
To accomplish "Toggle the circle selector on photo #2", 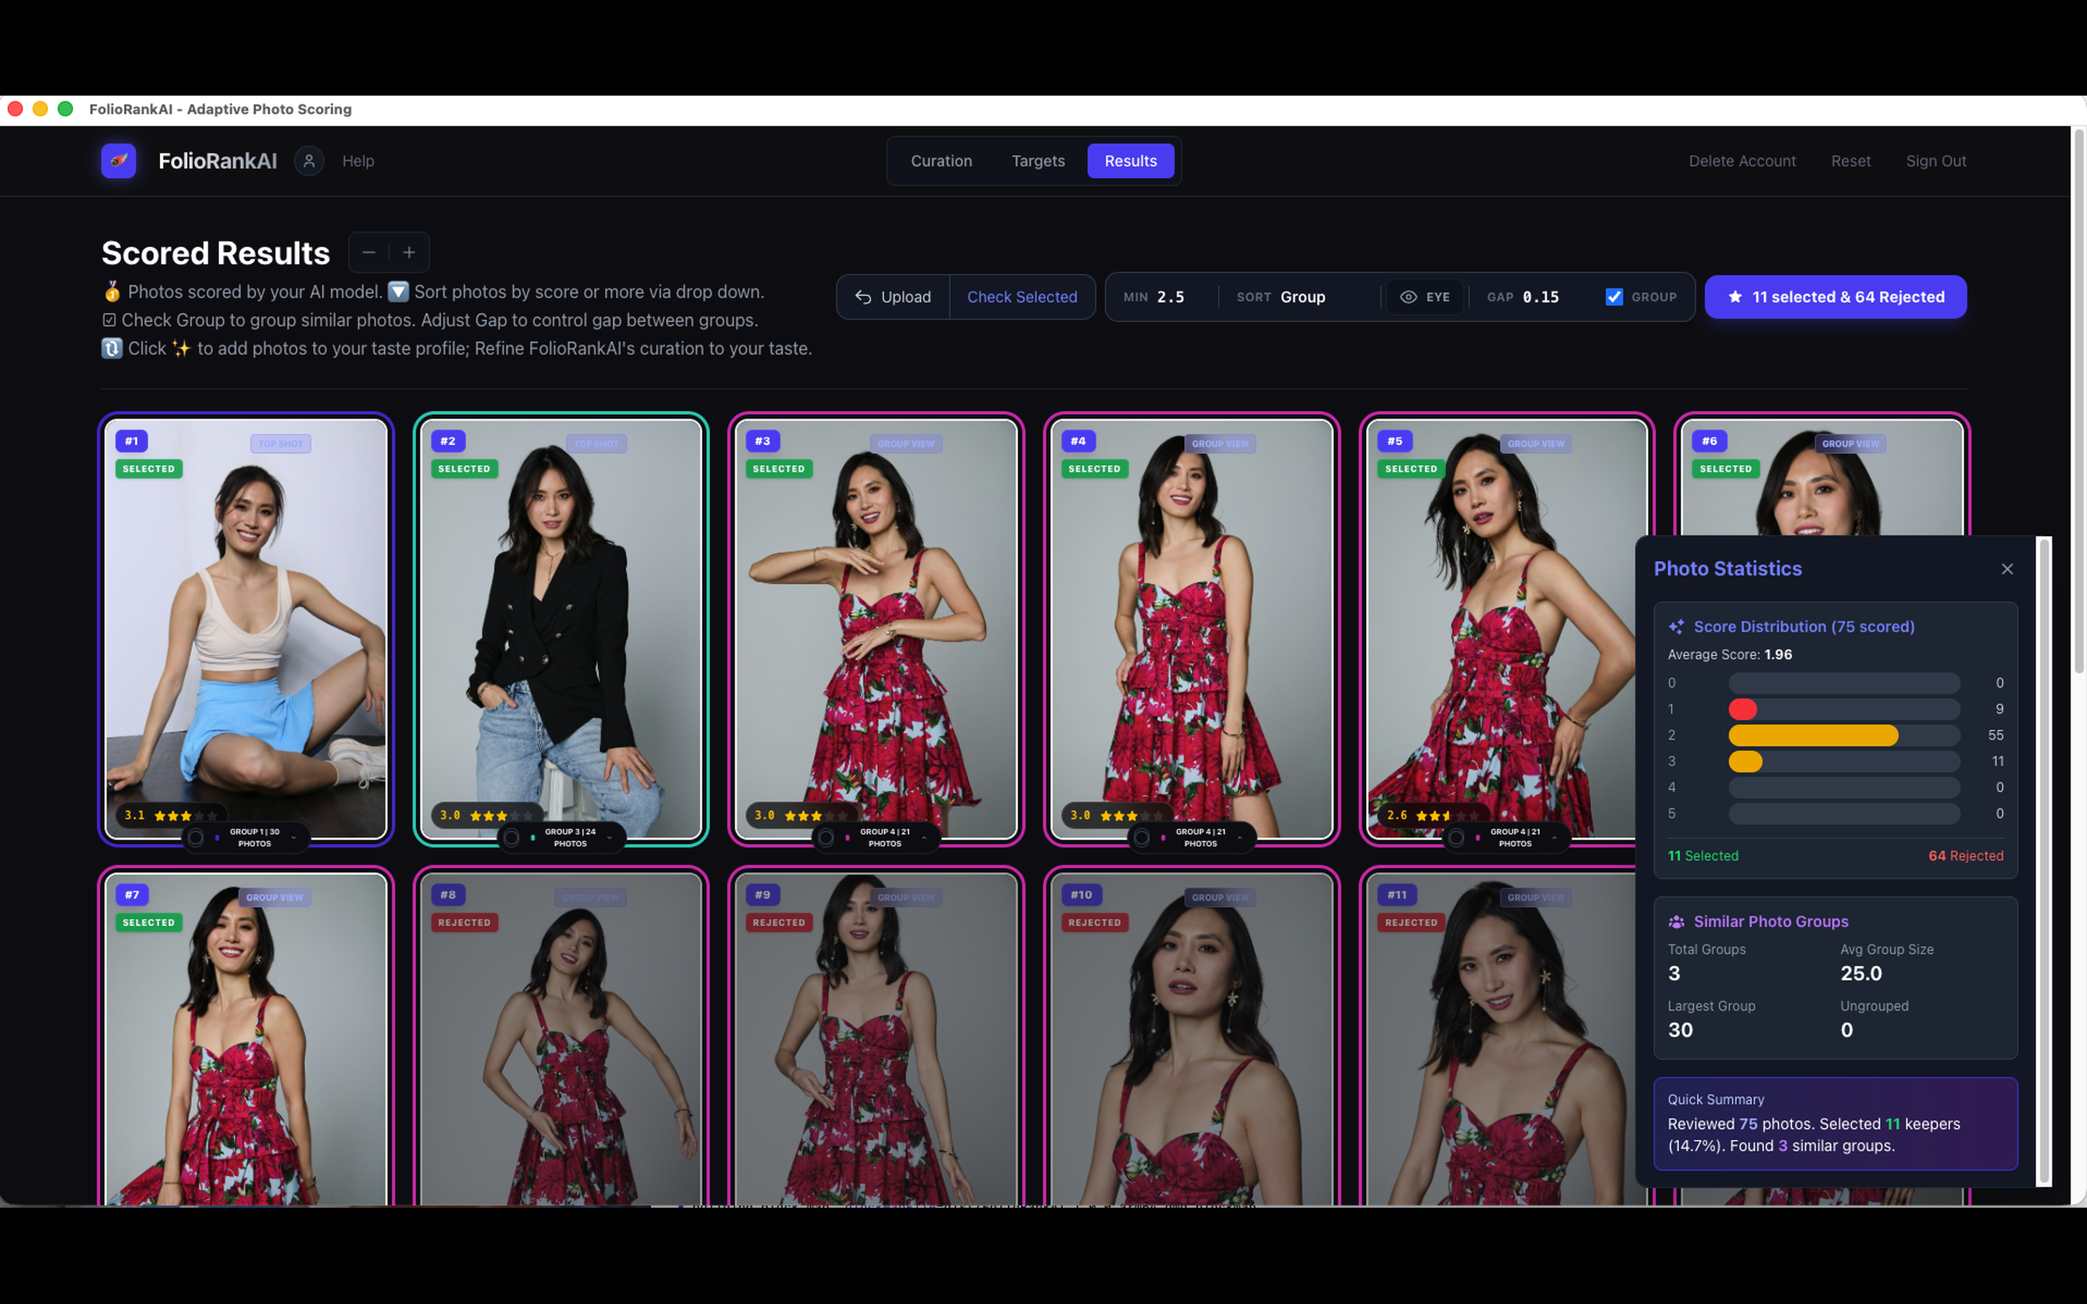I will coord(512,837).
